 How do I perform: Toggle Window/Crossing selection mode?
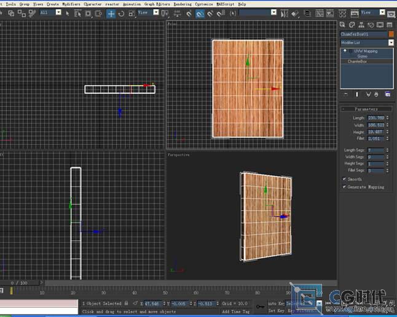[98, 13]
